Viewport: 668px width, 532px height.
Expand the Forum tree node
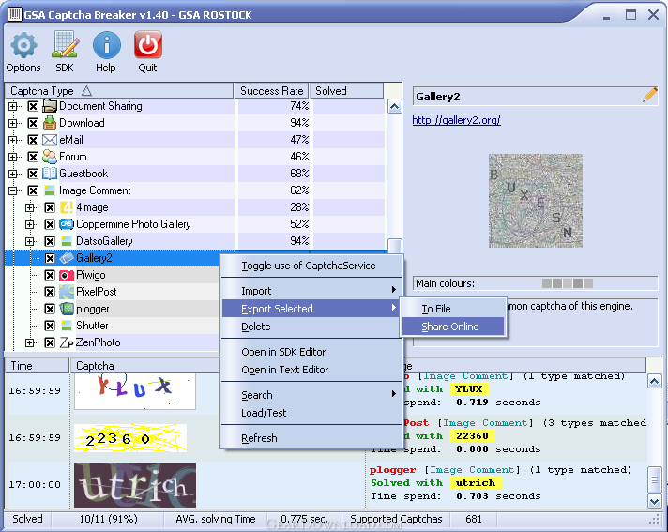click(x=13, y=157)
